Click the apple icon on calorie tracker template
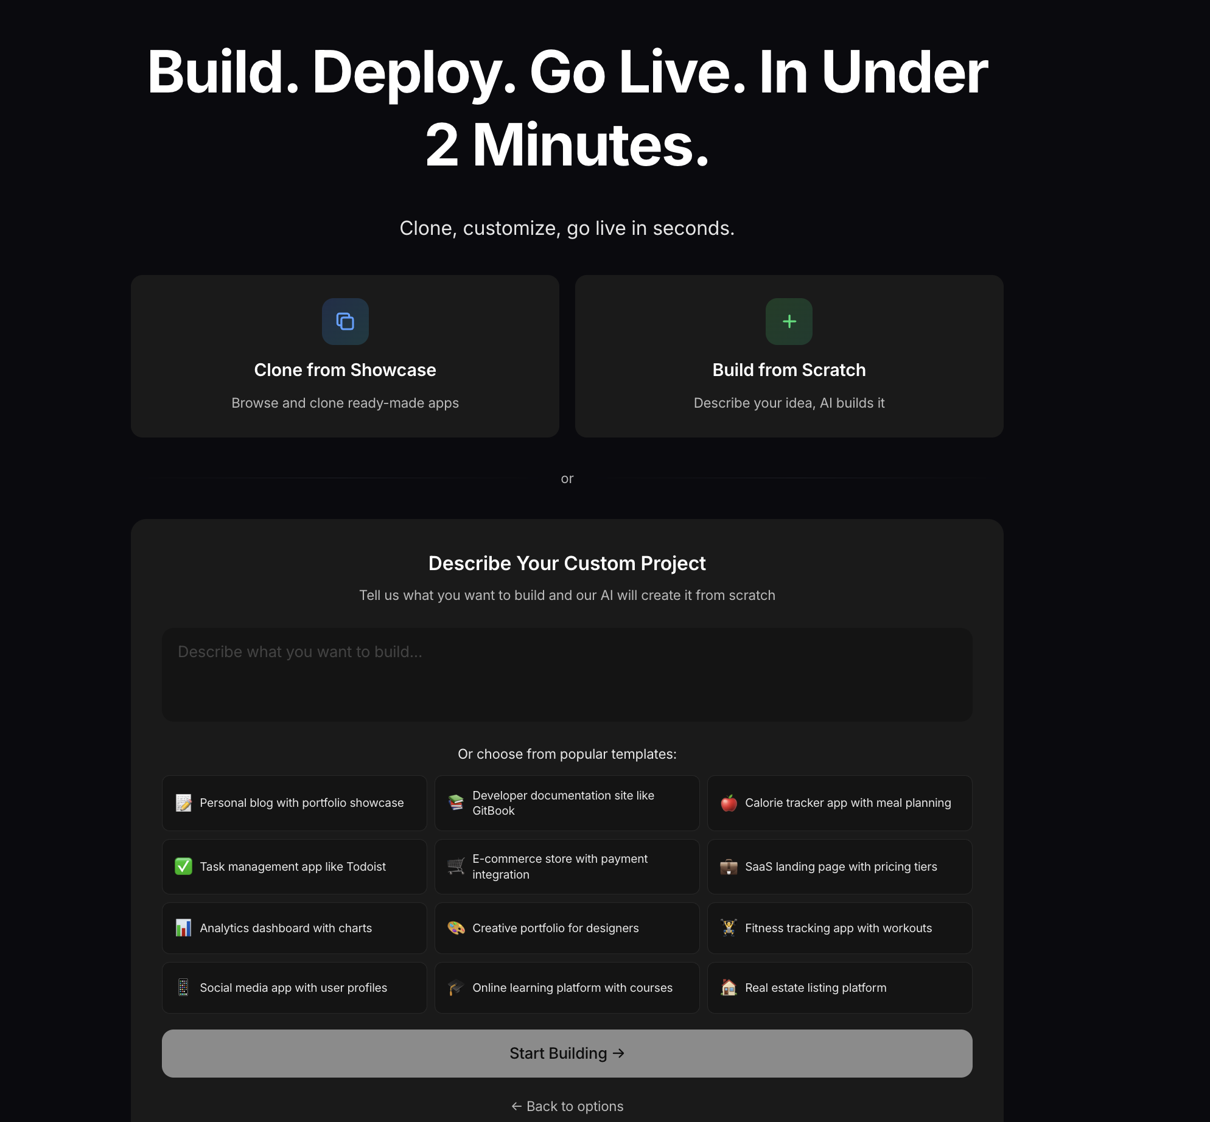1210x1122 pixels. click(729, 803)
